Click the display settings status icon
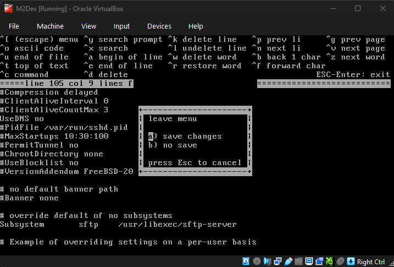Screen dimensions: 394x267 coord(308,261)
